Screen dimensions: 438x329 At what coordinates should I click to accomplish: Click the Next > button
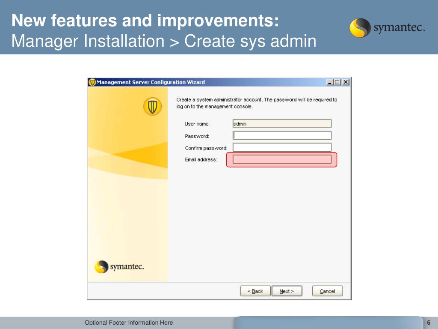[x=287, y=291]
